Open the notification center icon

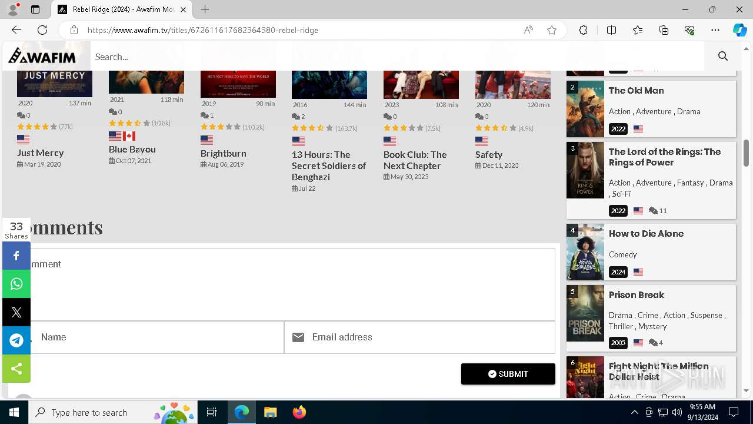point(734,412)
